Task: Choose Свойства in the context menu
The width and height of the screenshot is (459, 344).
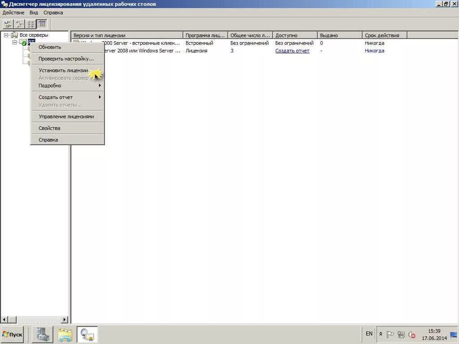Action: (x=67, y=128)
